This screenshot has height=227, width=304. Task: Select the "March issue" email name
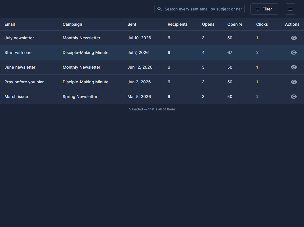tap(16, 97)
